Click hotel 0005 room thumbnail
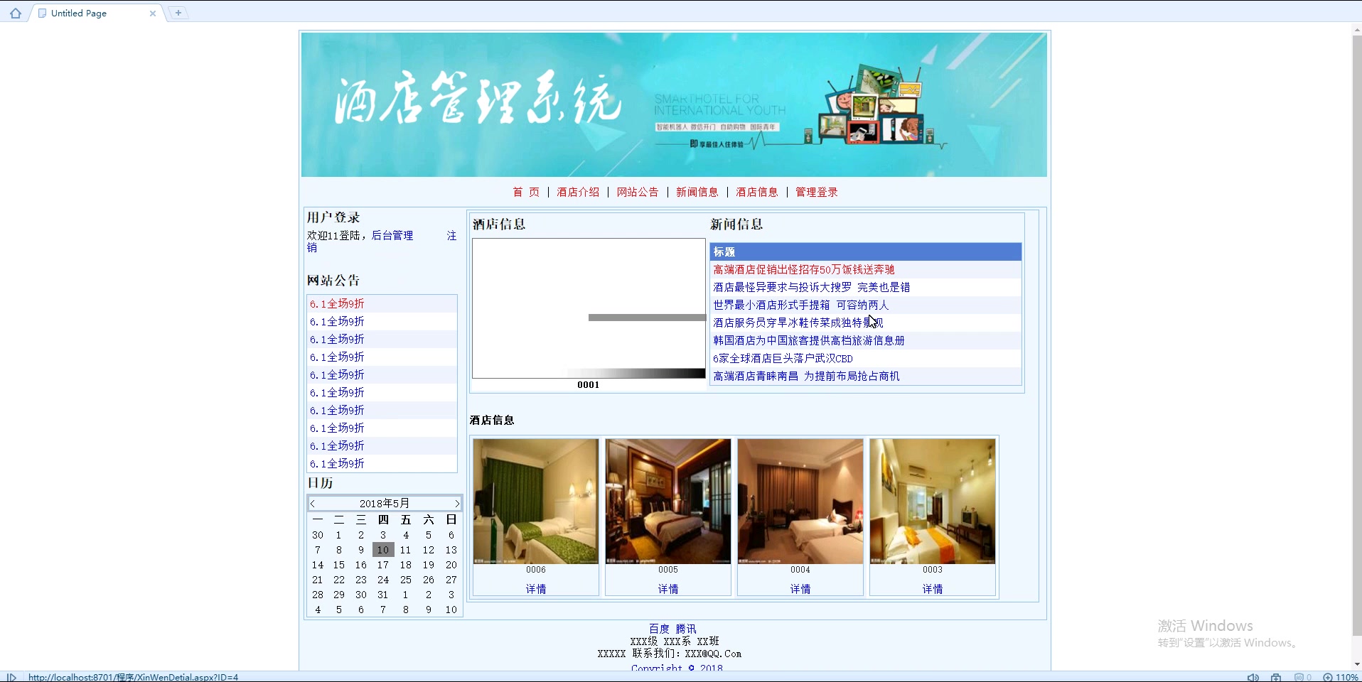1362x682 pixels. (668, 501)
